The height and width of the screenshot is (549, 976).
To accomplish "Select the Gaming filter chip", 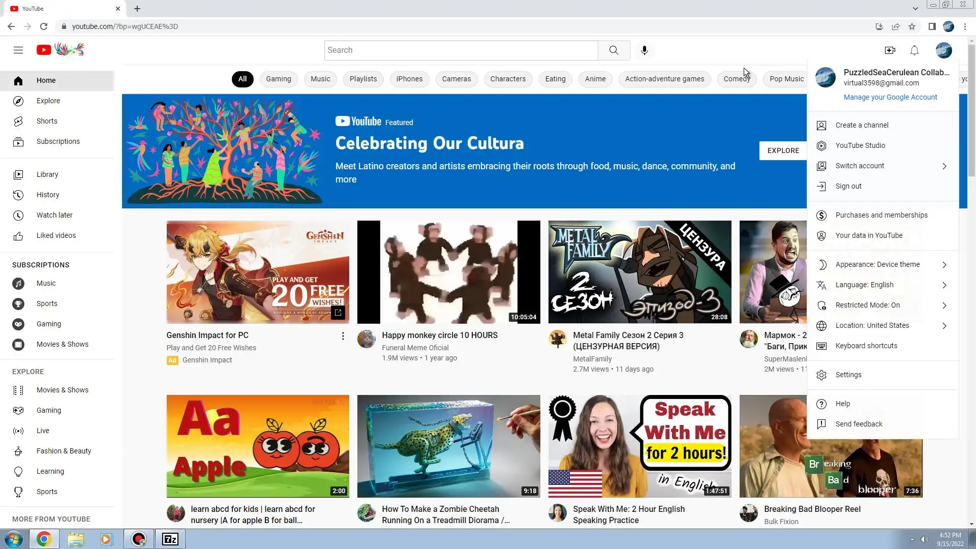I will click(278, 79).
